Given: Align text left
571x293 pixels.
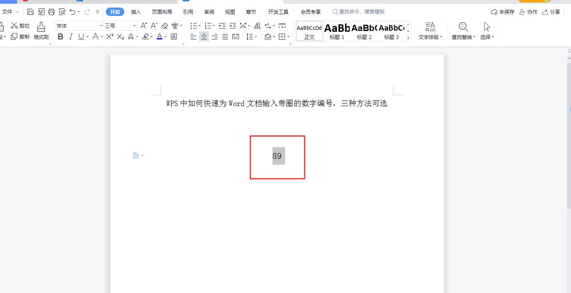Looking at the screenshot, I should tap(194, 37).
